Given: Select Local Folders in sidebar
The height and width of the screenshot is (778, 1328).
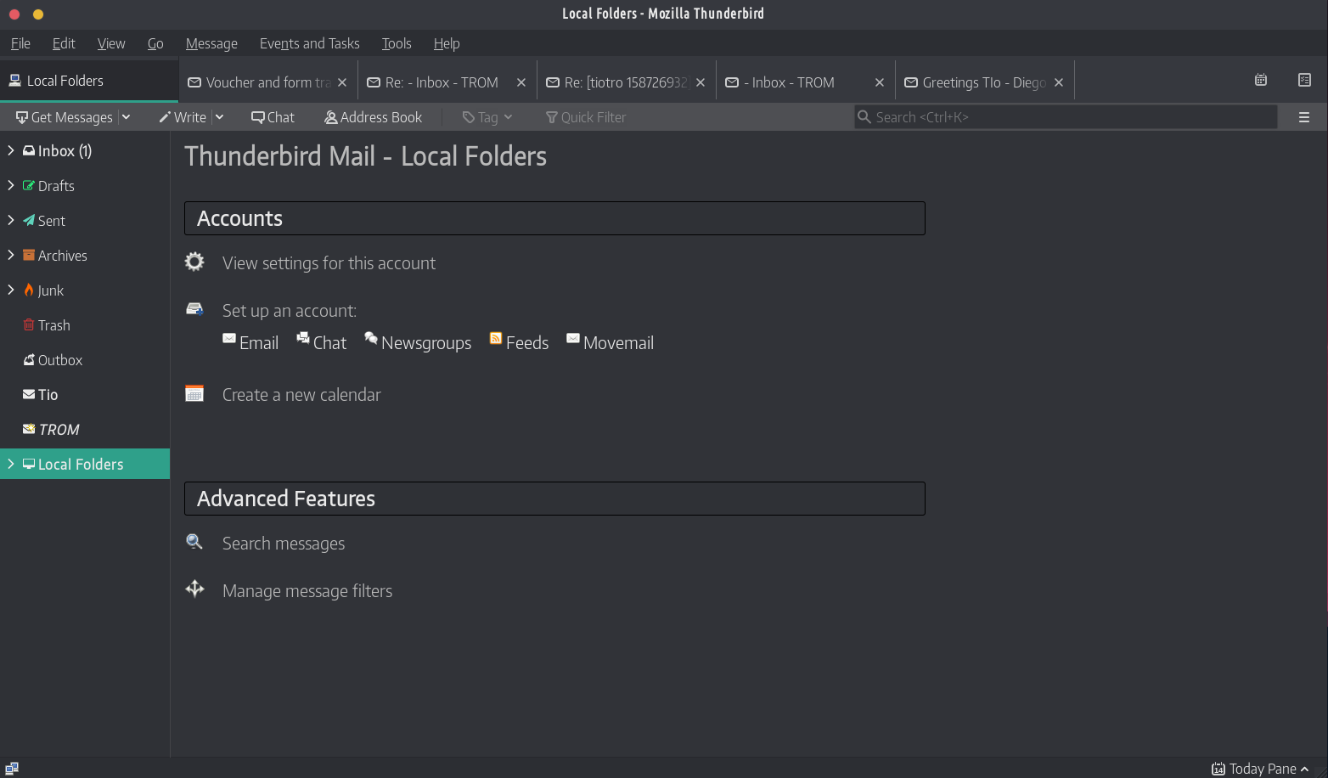Looking at the screenshot, I should [85, 464].
